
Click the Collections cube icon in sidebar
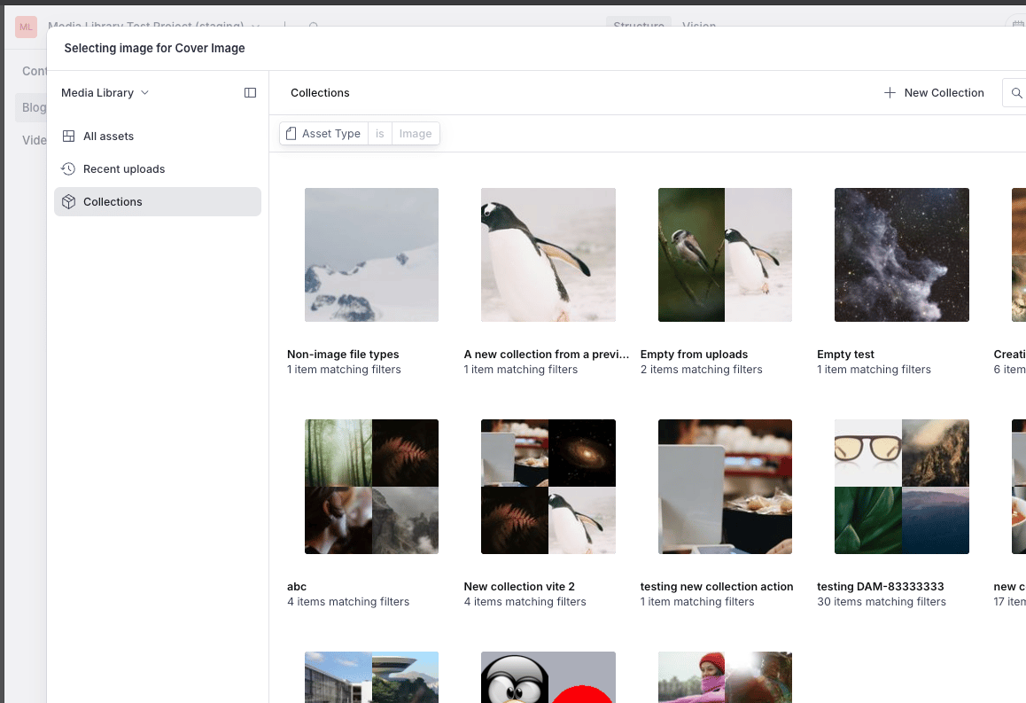(68, 202)
